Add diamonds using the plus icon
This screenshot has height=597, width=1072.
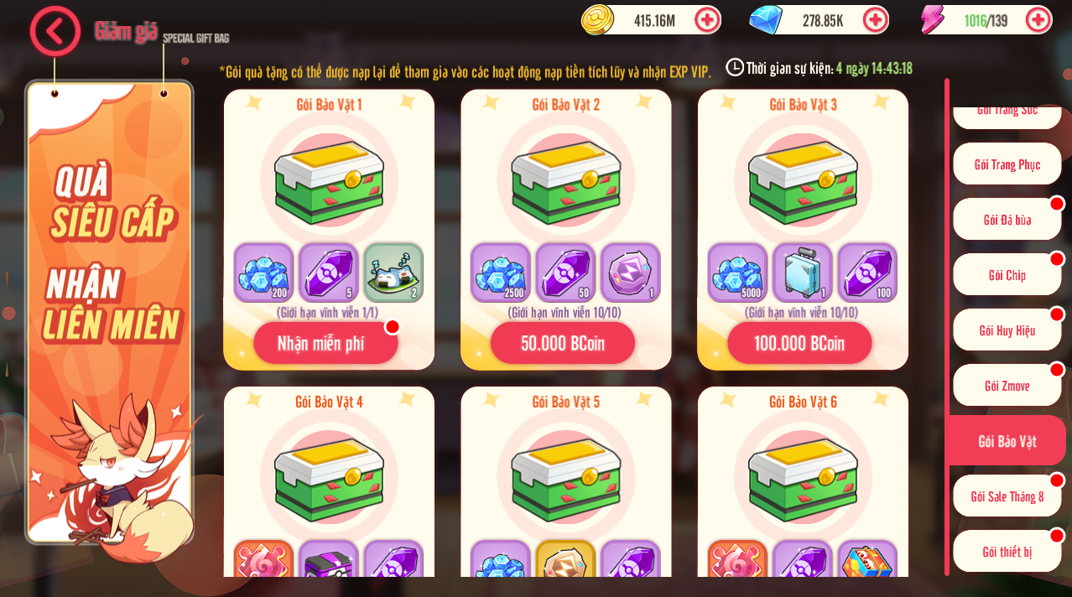[875, 19]
